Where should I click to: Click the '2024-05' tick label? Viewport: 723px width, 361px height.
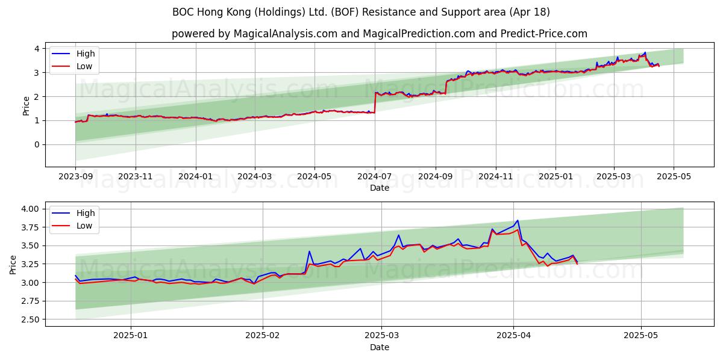point(315,177)
